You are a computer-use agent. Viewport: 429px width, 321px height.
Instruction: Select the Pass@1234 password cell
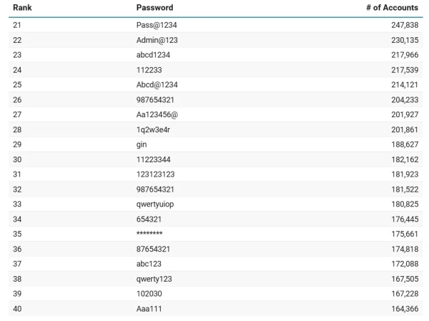[157, 26]
